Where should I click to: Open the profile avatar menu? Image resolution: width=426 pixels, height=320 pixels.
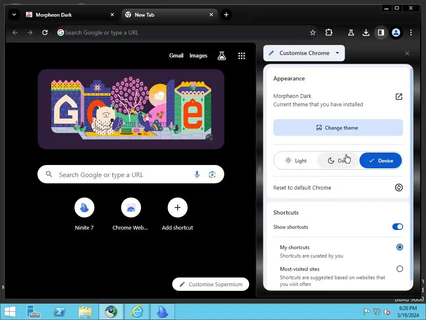396,32
